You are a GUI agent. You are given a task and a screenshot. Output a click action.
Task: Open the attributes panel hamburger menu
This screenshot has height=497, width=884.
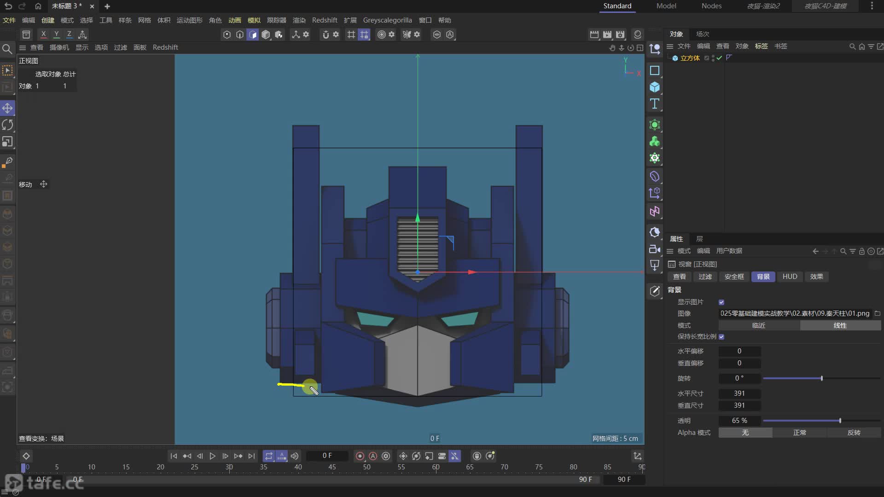(670, 251)
